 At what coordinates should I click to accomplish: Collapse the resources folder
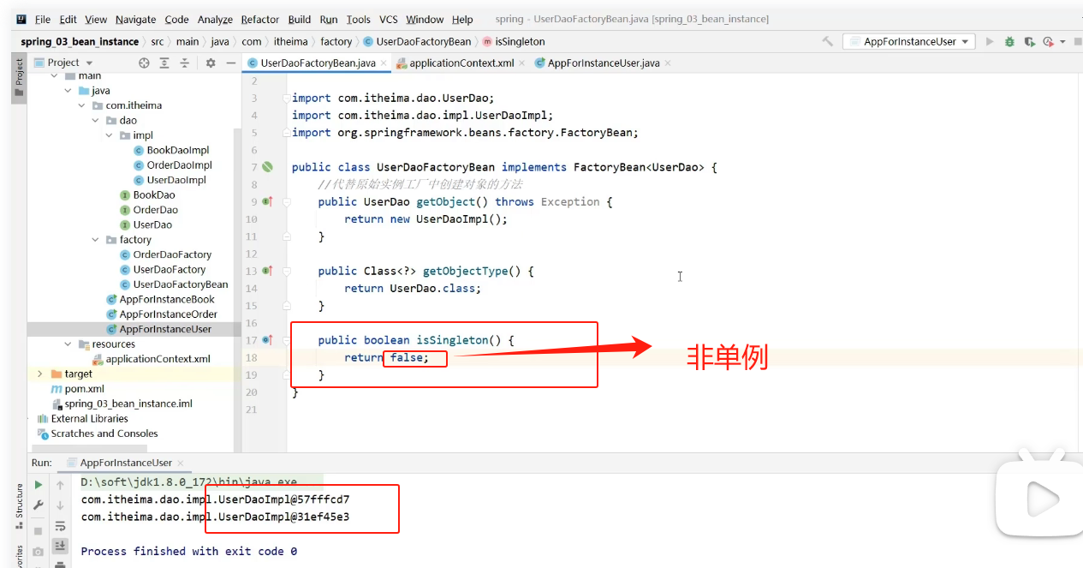[x=68, y=344]
